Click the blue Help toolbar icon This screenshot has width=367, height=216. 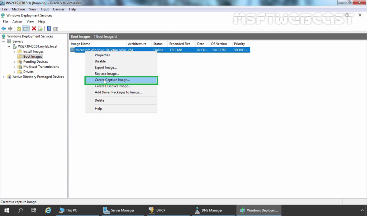[49, 29]
